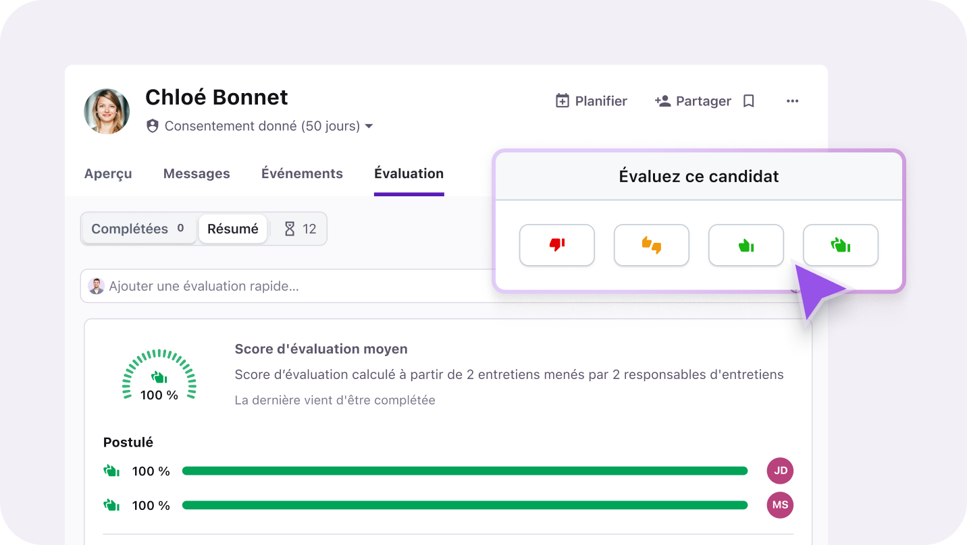Image resolution: width=967 pixels, height=545 pixels.
Task: Click the Partager button
Action: 693,101
